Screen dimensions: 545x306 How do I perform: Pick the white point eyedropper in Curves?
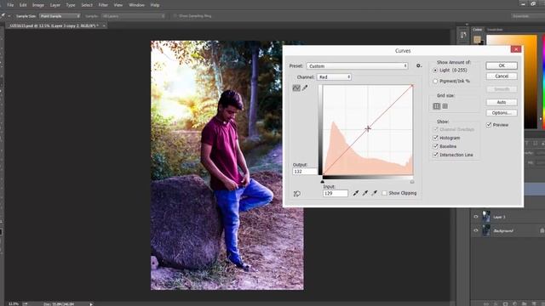[x=374, y=193]
